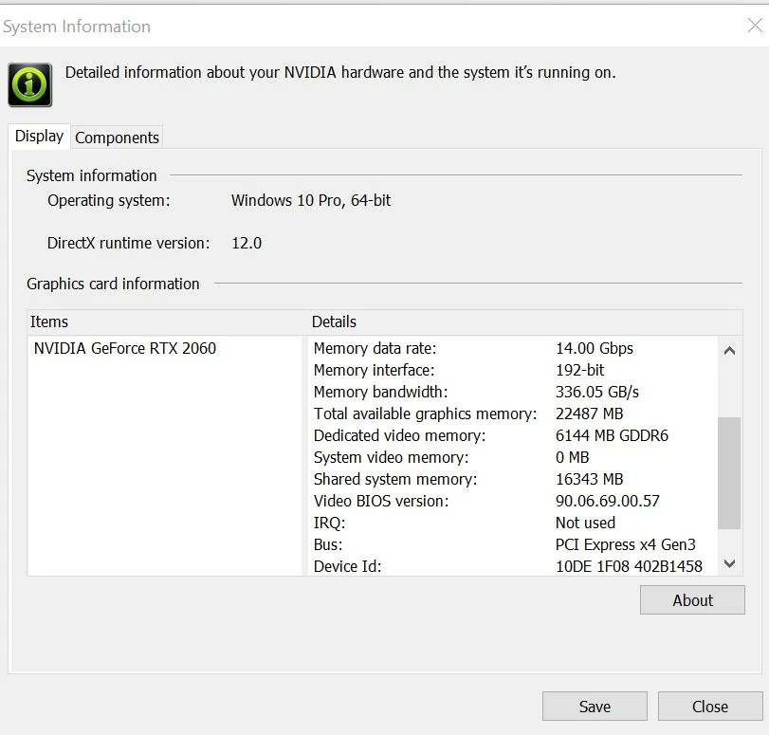This screenshot has width=769, height=735.
Task: Select the Shared system memory row
Action: coord(512,479)
